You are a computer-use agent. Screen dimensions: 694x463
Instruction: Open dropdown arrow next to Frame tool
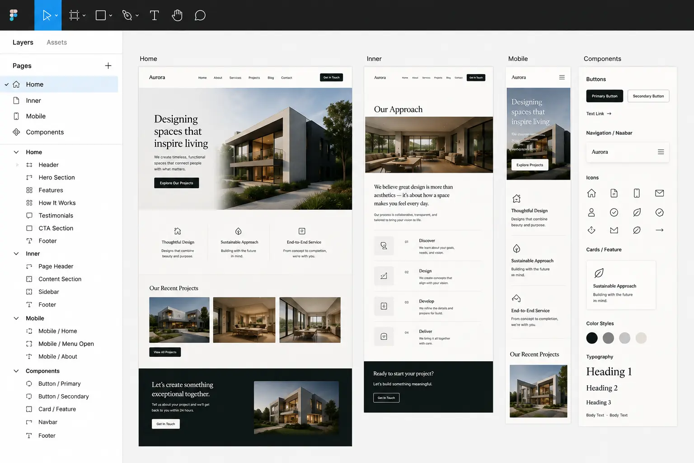pyautogui.click(x=84, y=16)
